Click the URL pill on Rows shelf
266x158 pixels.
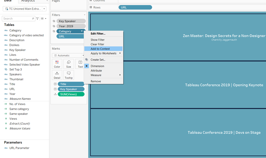(135, 7)
